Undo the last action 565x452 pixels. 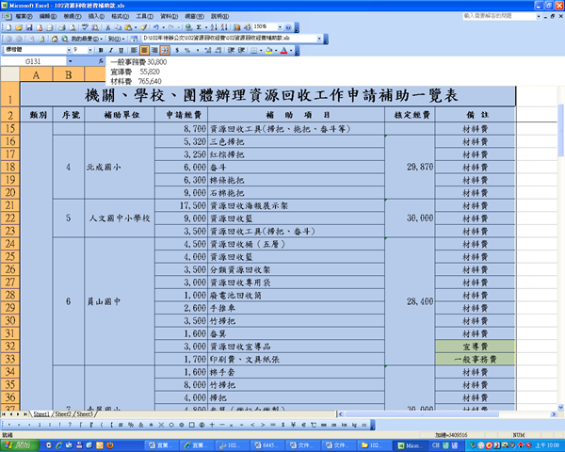click(x=156, y=27)
